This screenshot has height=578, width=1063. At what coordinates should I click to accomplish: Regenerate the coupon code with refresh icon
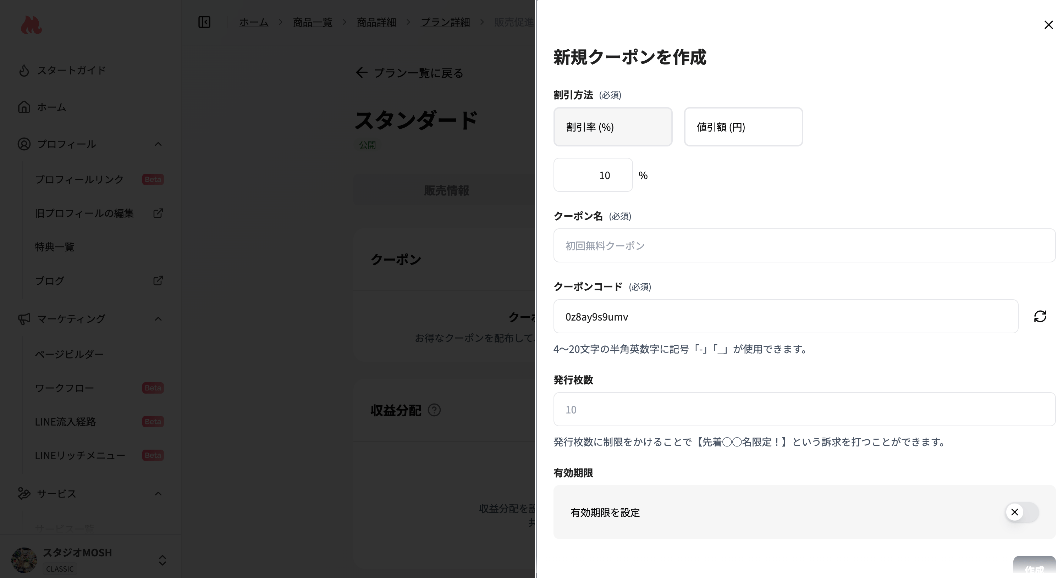1040,316
